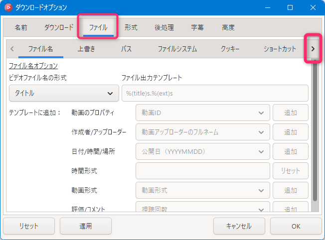This screenshot has height=240, width=325.
Task: Open 動画アップローダーのフルネーム dropdown
Action: pos(202,132)
